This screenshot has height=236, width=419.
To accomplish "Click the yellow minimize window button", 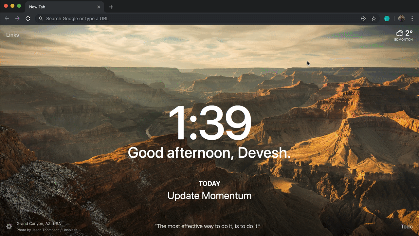I will [12, 6].
